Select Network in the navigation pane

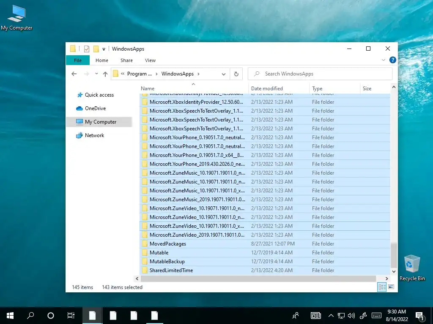pyautogui.click(x=94, y=135)
